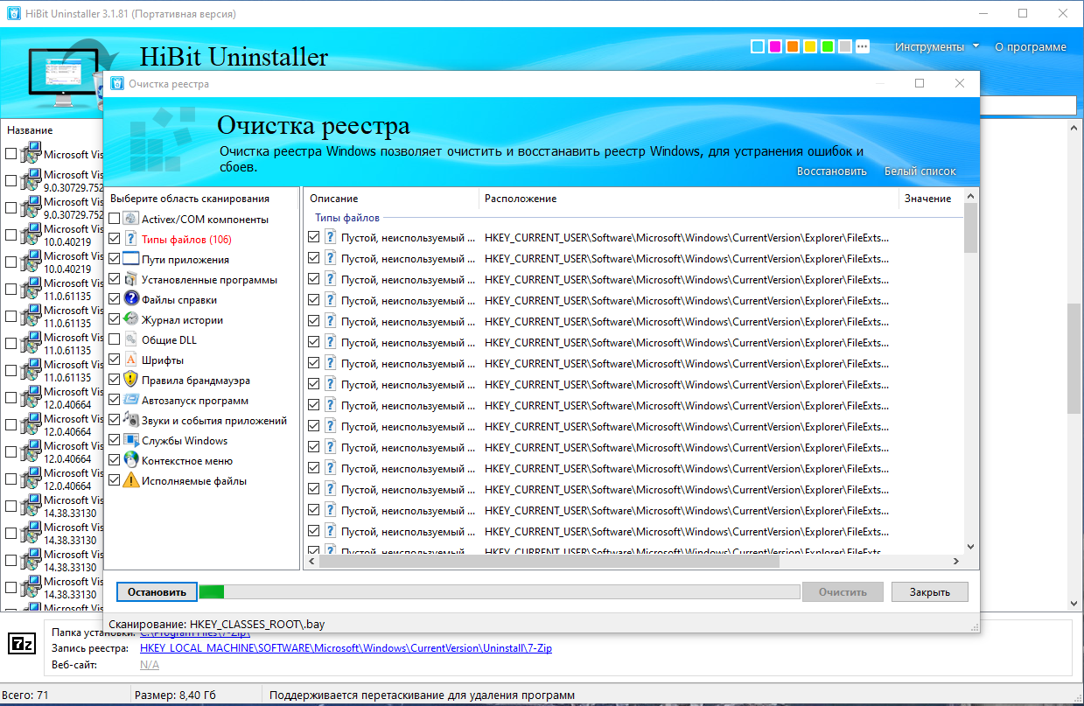The image size is (1084, 706).
Task: Click the Остановить button
Action: click(x=157, y=592)
